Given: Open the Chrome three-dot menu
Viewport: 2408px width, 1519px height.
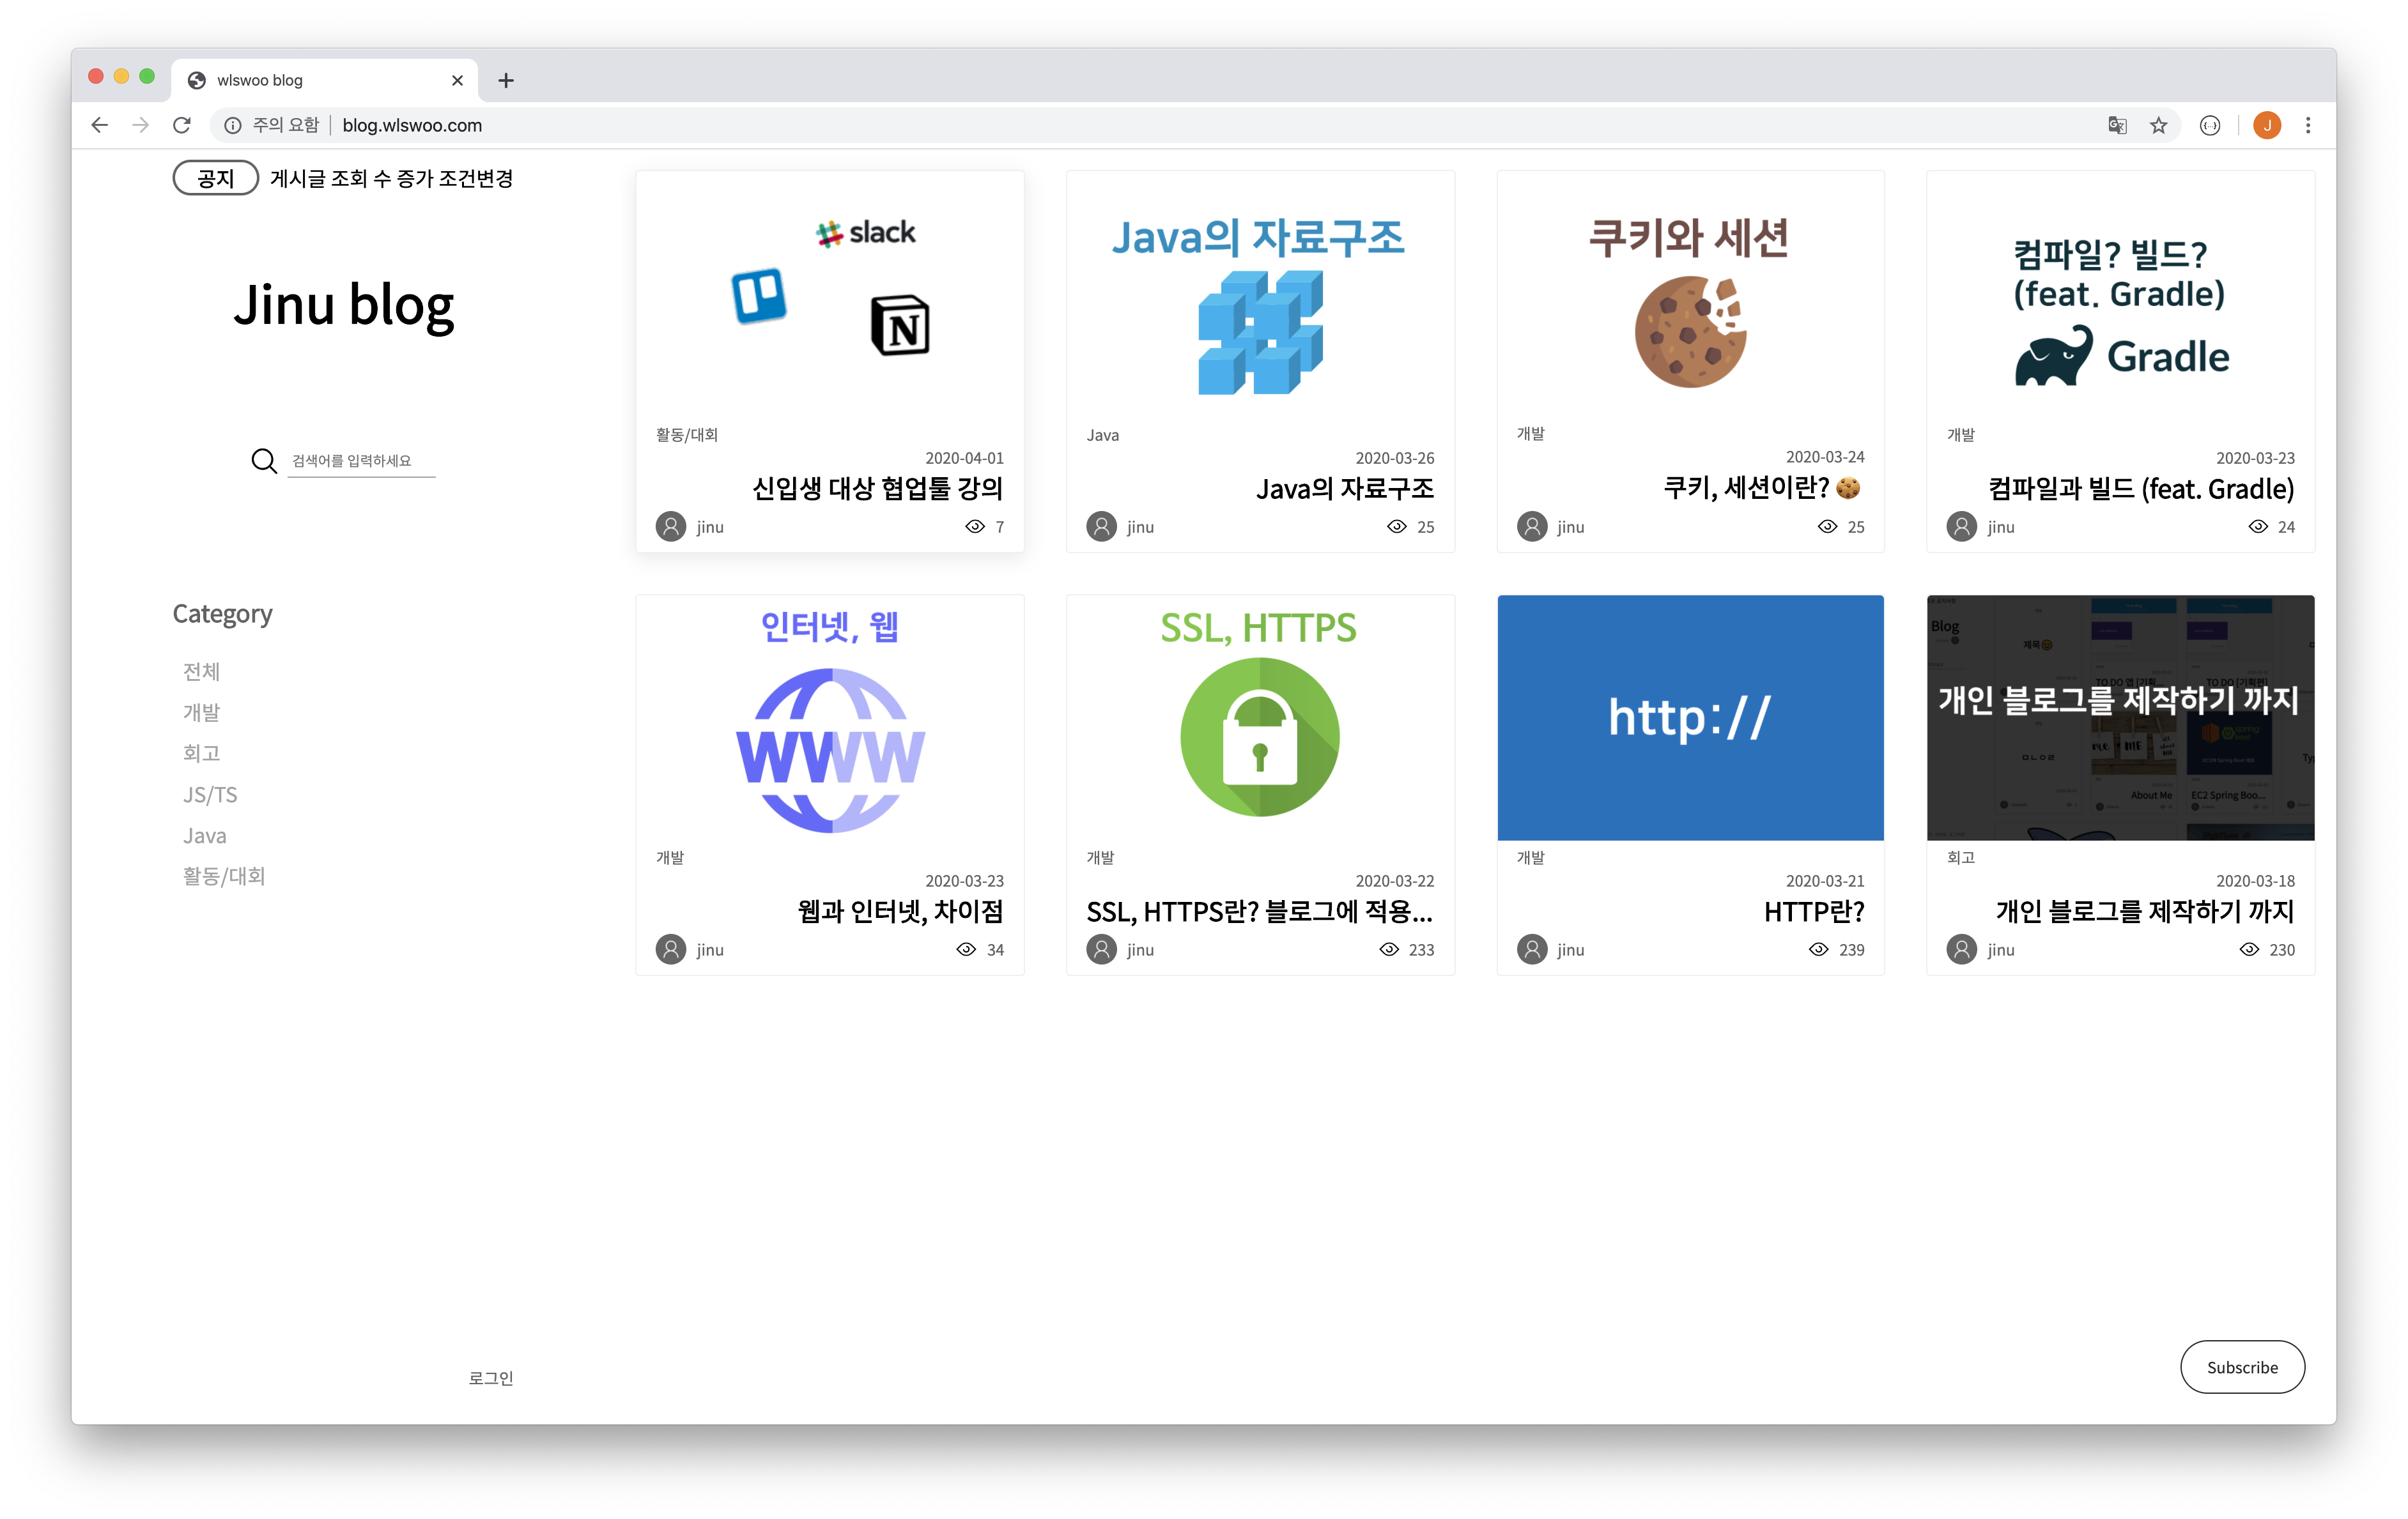Looking at the screenshot, I should click(2308, 125).
